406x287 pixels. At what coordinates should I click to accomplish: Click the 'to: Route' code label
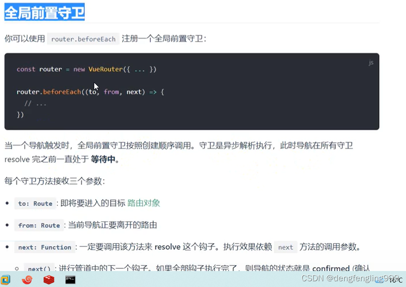(x=35, y=203)
